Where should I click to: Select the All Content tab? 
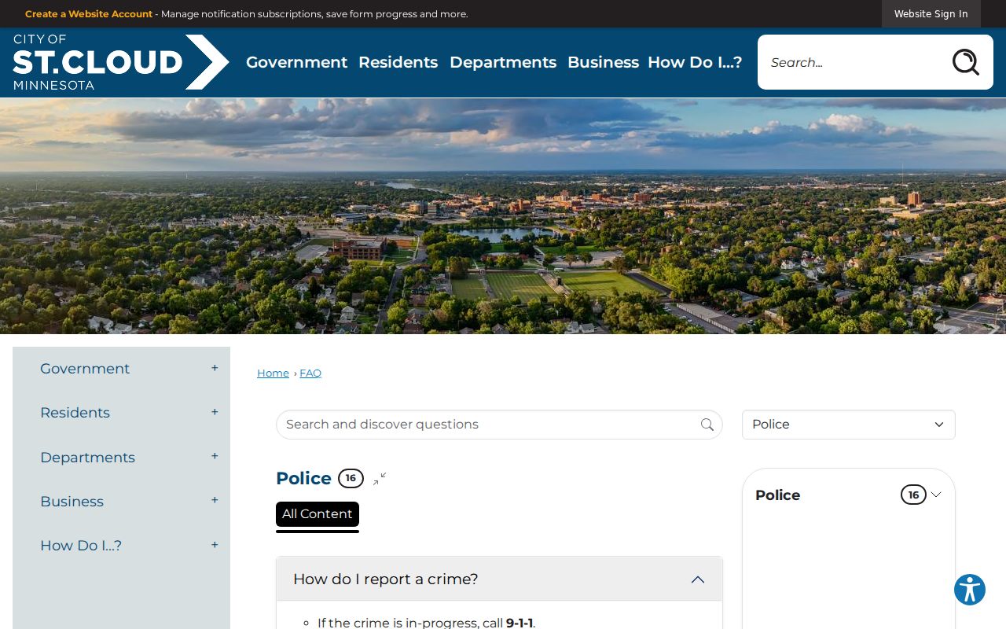(318, 514)
